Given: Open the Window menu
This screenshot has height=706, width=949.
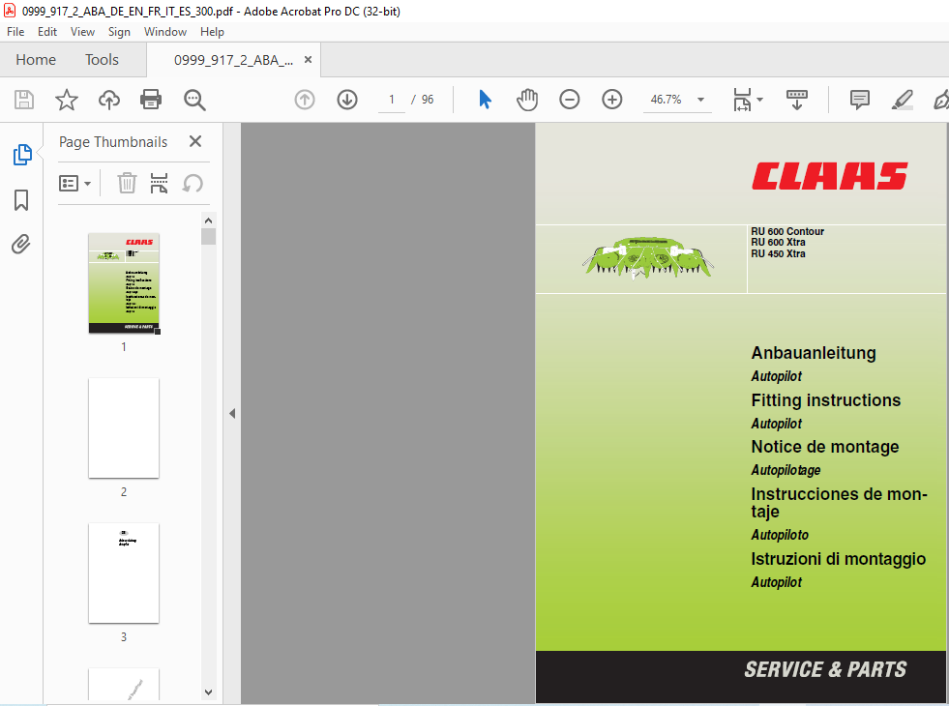Looking at the screenshot, I should [165, 32].
